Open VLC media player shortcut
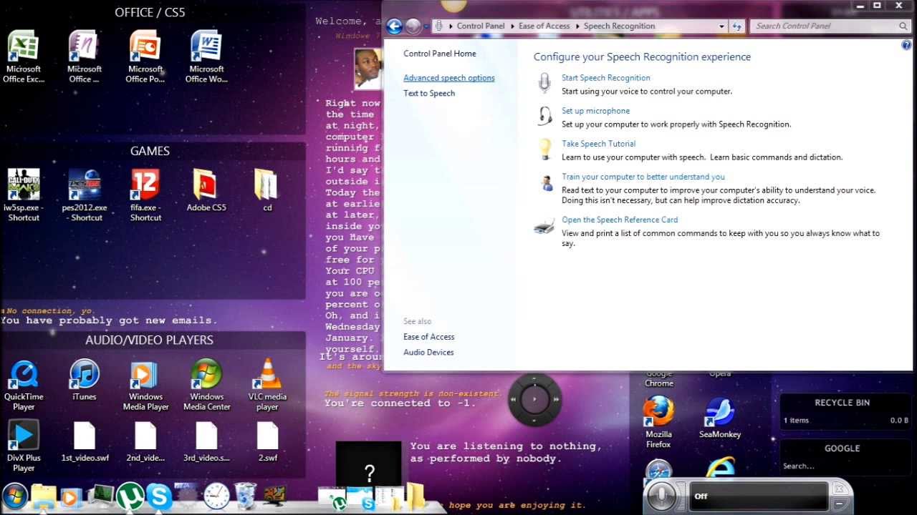The width and height of the screenshot is (917, 515). 267,386
